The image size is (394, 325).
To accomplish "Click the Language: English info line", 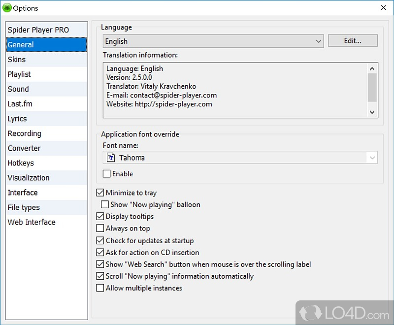I will [x=134, y=68].
